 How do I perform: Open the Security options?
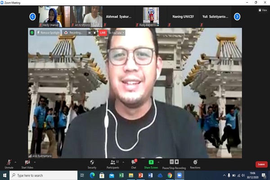[x=92, y=162]
